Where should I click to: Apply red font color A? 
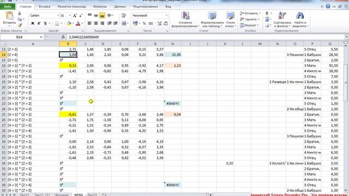coord(78,23)
